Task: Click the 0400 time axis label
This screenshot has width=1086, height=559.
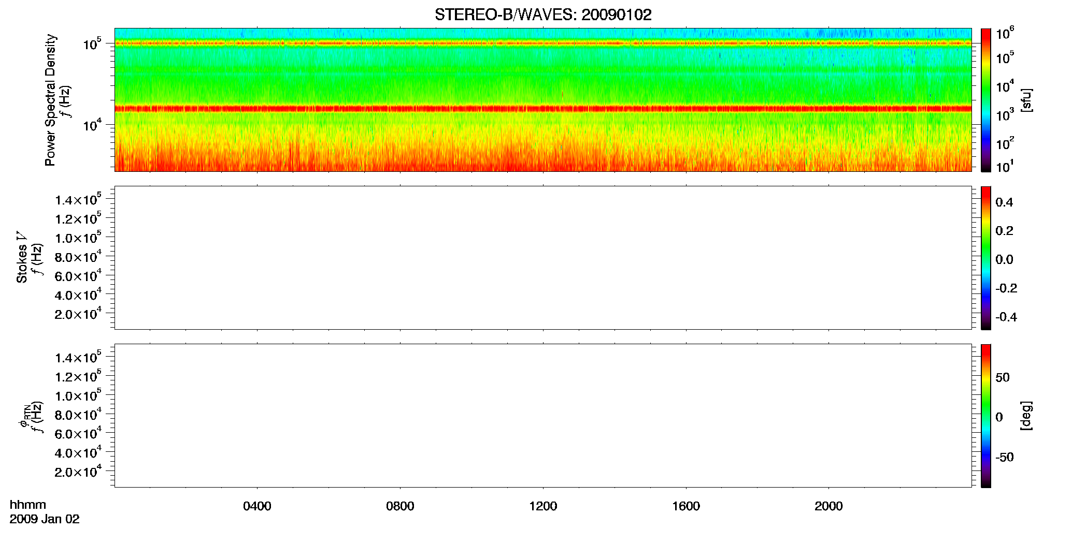Action: [257, 506]
